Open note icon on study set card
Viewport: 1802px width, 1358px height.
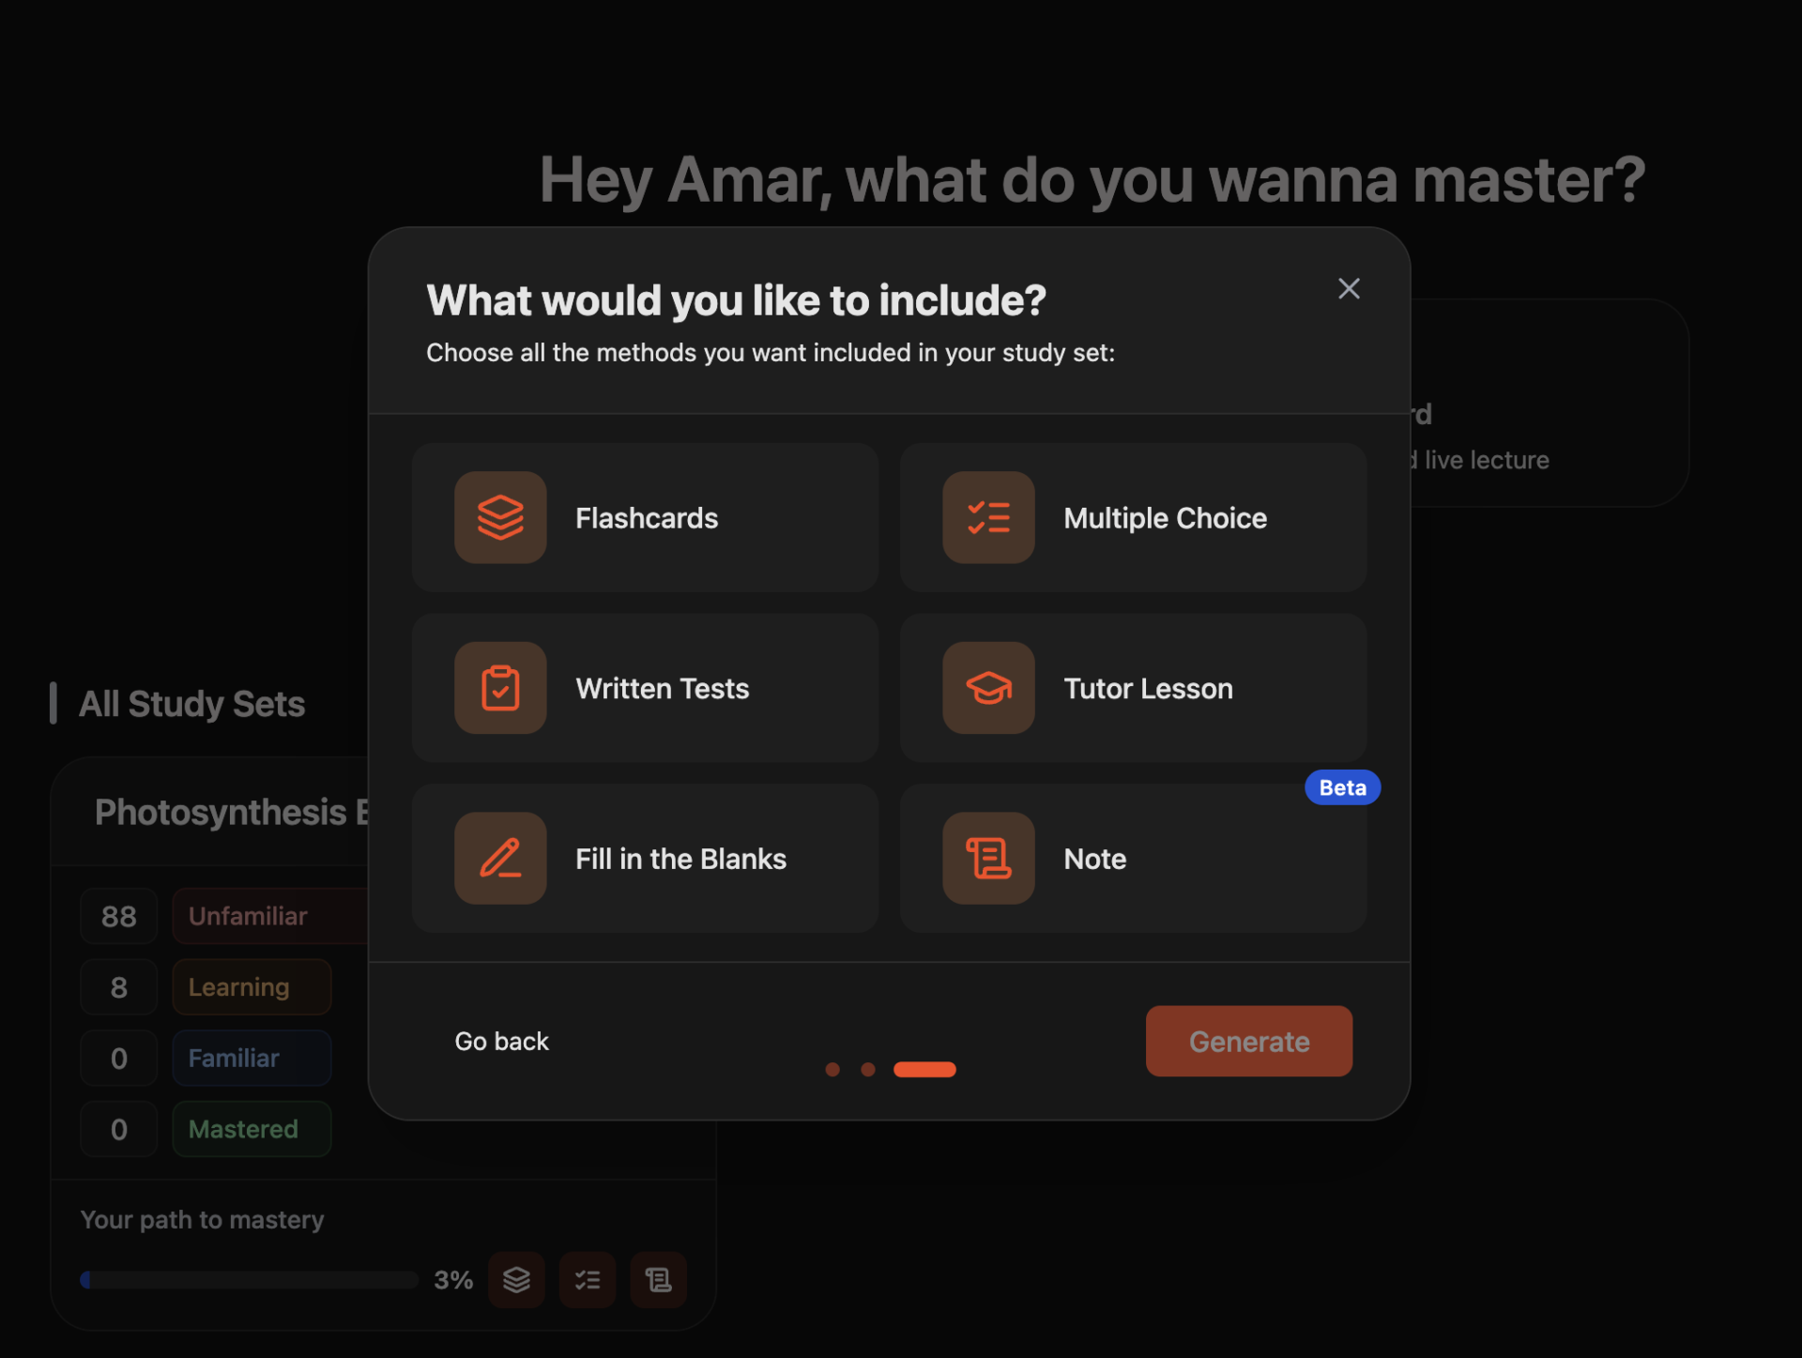(658, 1279)
